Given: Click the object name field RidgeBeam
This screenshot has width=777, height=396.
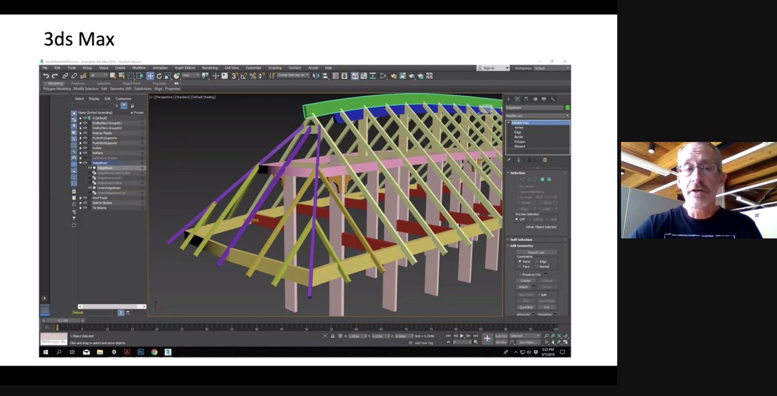Looking at the screenshot, I should pyautogui.click(x=534, y=108).
